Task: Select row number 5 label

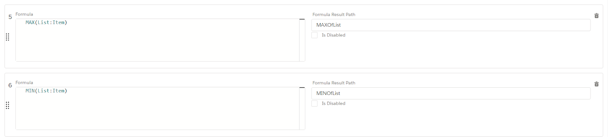Action: (10, 17)
